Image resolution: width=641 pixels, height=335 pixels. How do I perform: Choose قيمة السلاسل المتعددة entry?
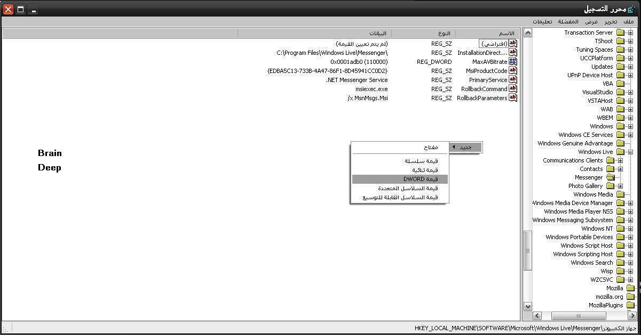[400, 188]
